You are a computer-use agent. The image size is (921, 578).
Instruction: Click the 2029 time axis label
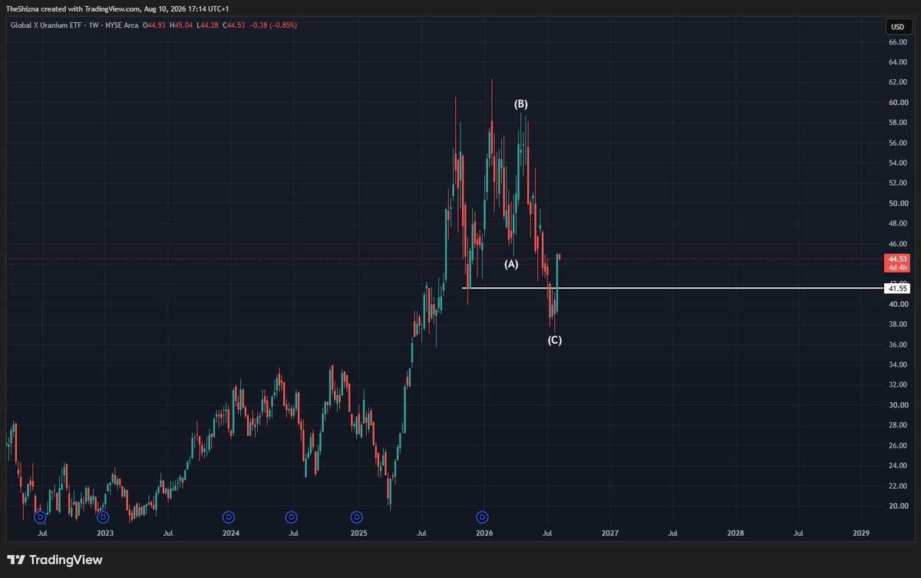[861, 532]
